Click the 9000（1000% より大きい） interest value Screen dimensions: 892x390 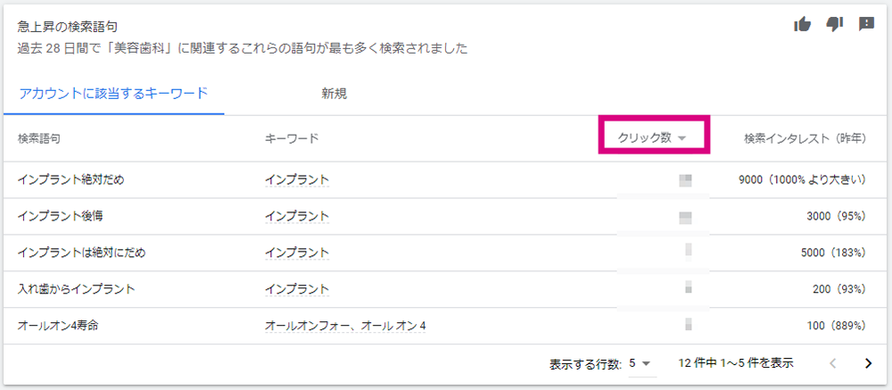pyautogui.click(x=802, y=180)
